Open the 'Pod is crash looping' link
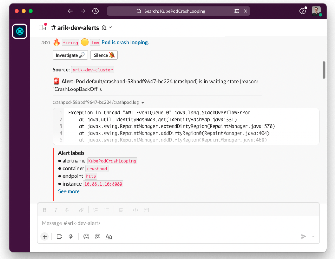The image size is (335, 259). [x=125, y=42]
